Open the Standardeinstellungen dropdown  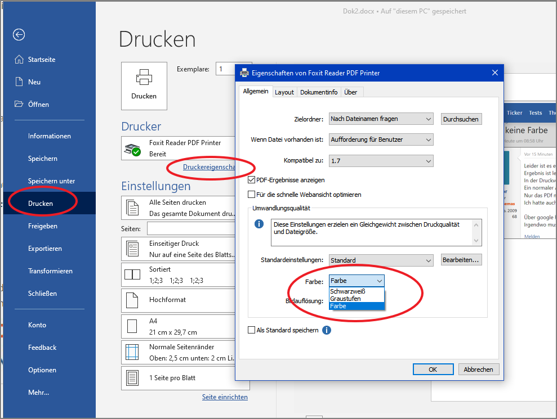381,260
